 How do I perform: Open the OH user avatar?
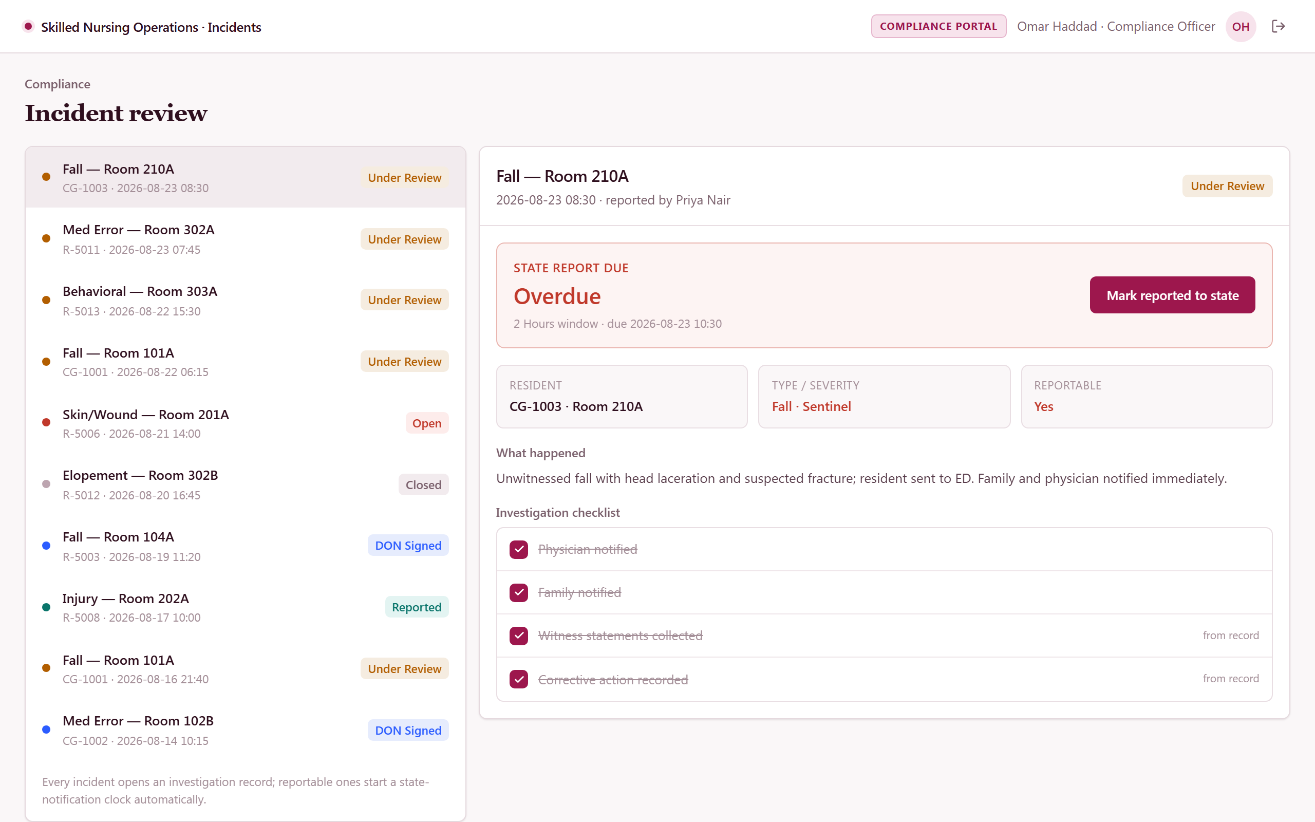(1241, 26)
